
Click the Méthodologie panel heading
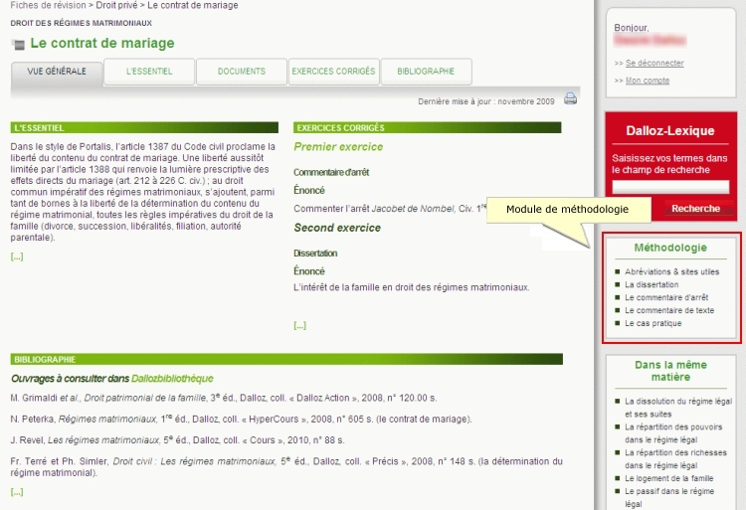[670, 248]
